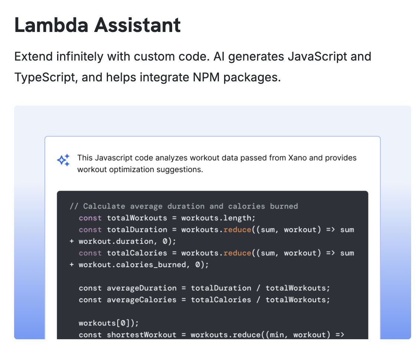Click the purple 'const' keyword before totalCalories
Image resolution: width=420 pixels, height=350 pixels.
tap(90, 253)
